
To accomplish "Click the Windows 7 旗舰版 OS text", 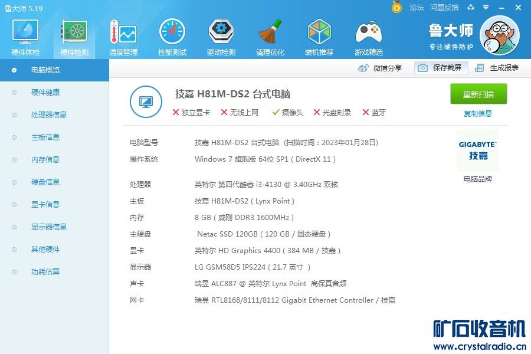I will tap(265, 159).
